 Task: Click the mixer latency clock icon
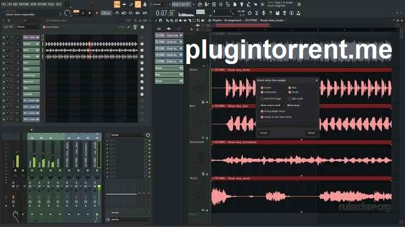pyautogui.click(x=148, y=135)
